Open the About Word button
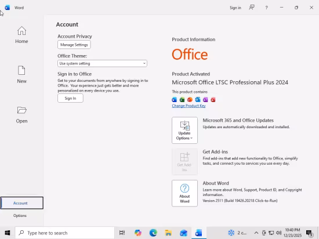 click(184, 193)
